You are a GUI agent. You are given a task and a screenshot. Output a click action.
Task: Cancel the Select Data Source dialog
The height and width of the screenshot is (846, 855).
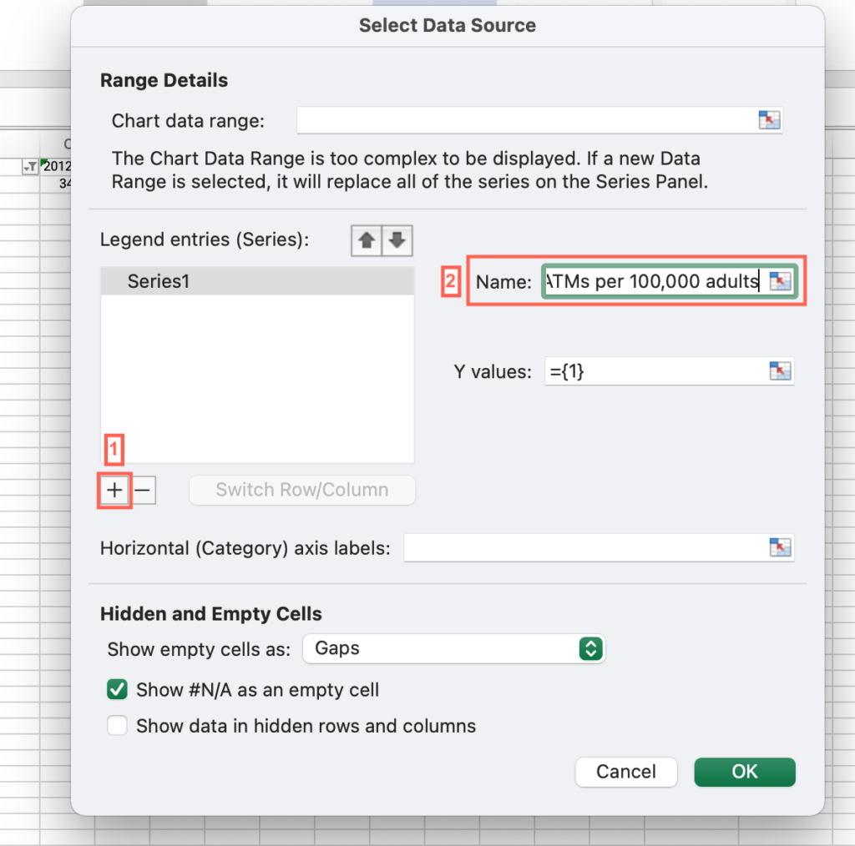tap(626, 772)
